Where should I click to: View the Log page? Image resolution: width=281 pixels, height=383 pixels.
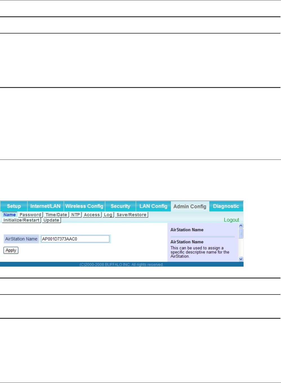coord(108,215)
